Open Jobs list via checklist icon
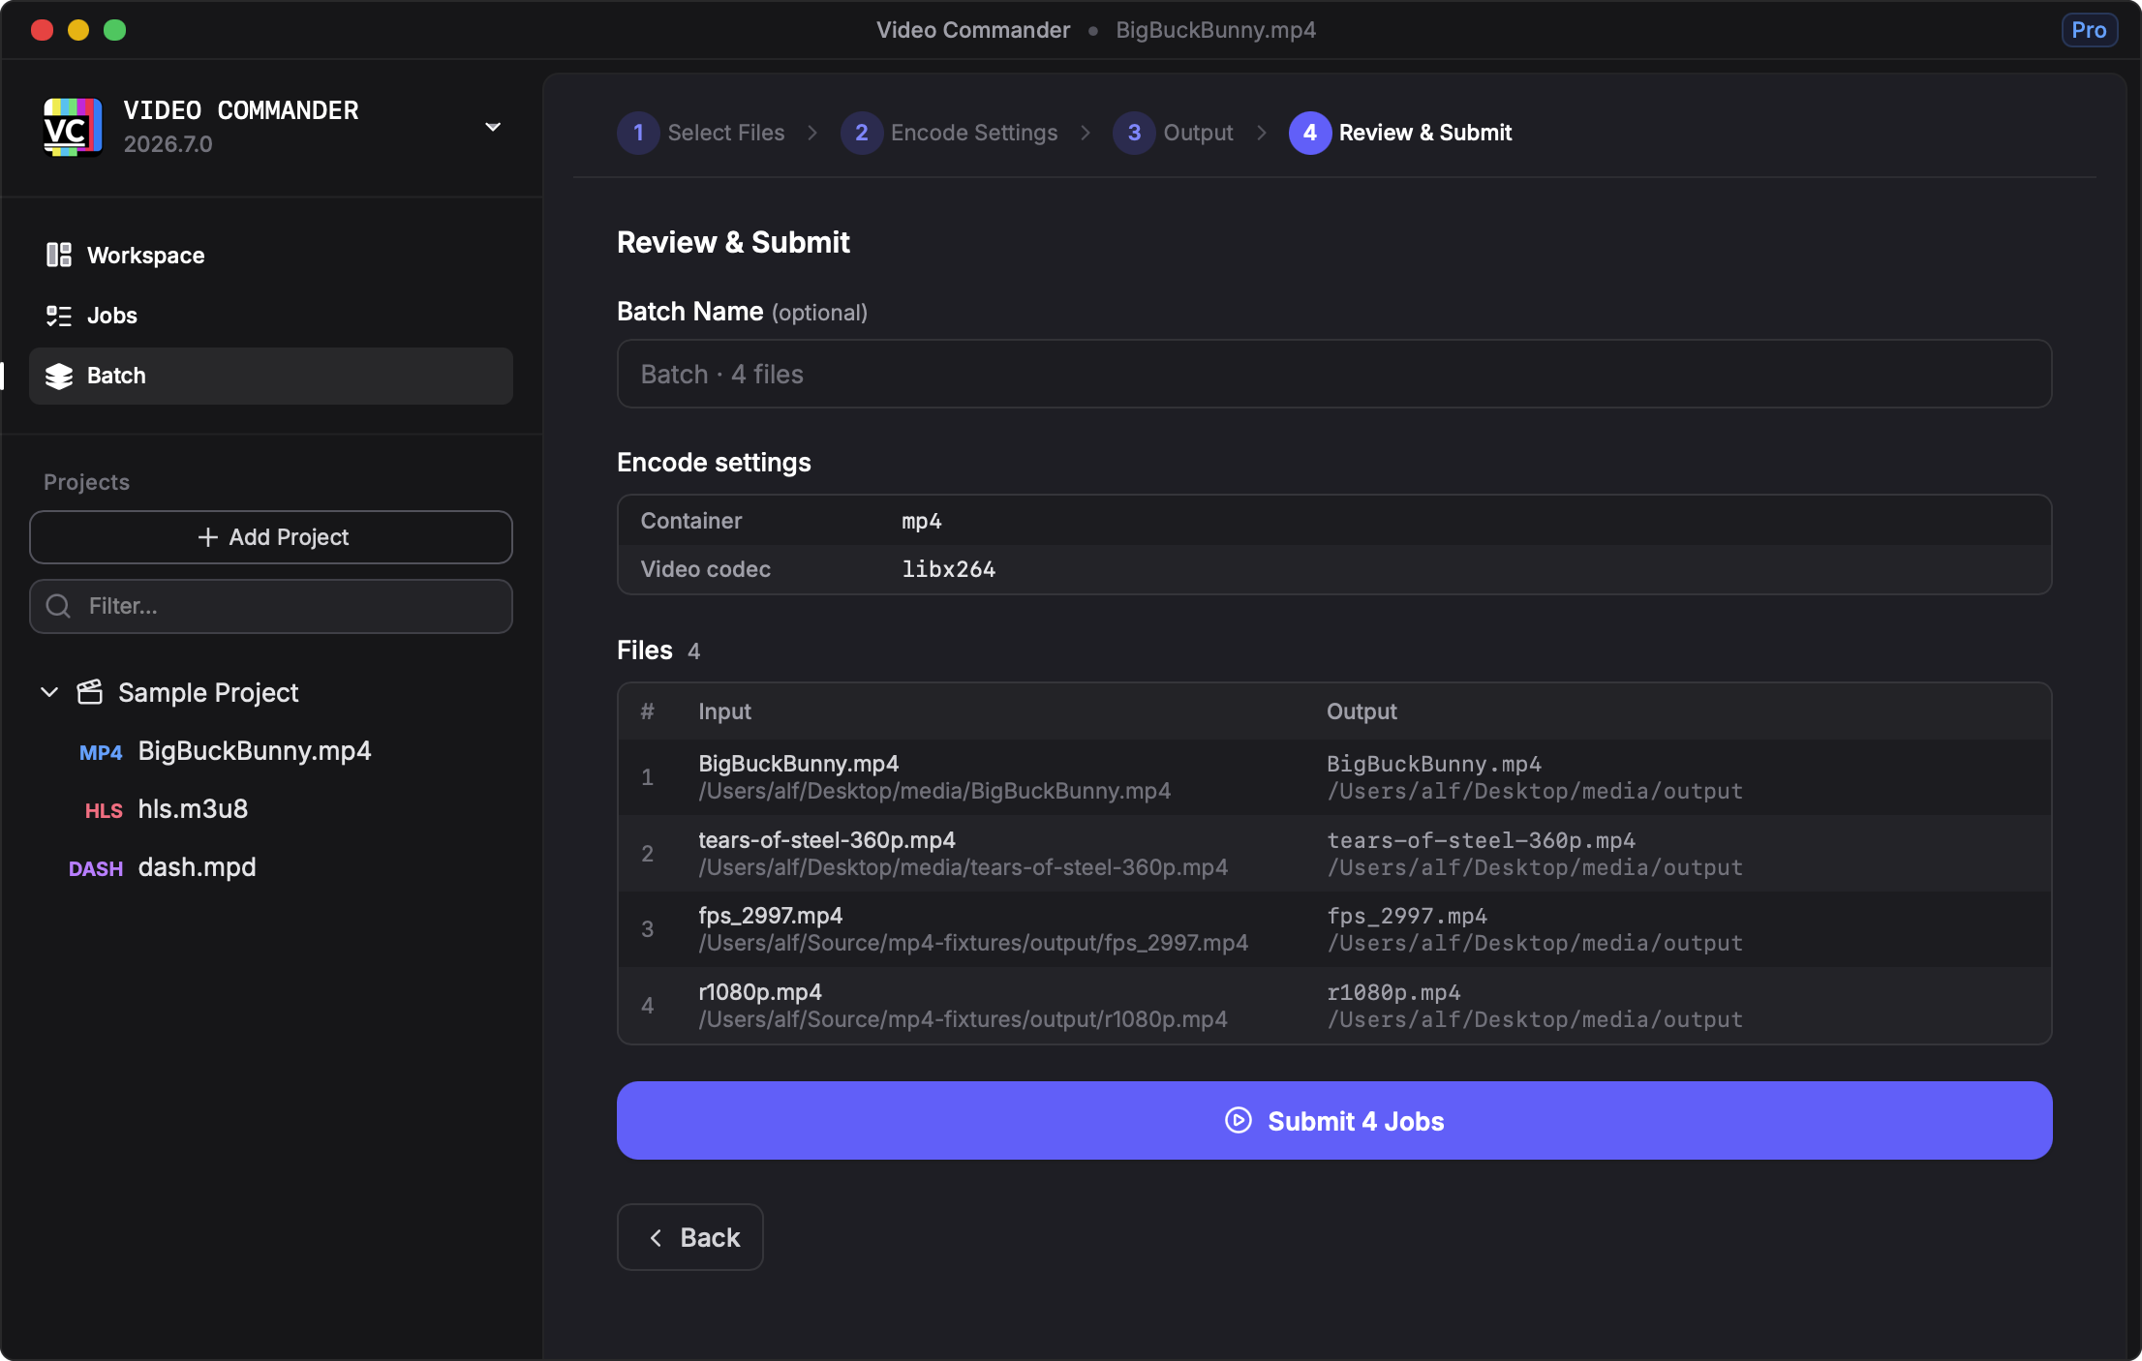Viewport: 2142px width, 1361px height. [59, 316]
